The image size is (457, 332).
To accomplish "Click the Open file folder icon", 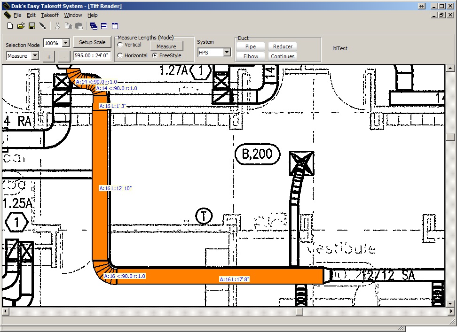I will (x=21, y=26).
